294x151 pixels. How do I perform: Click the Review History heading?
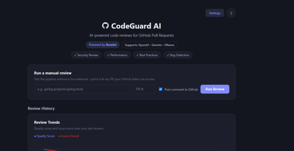click(41, 109)
